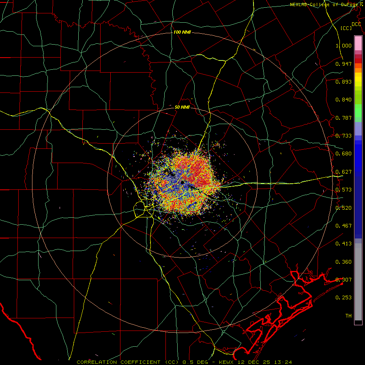Click the 0.680 color scale value
The image size is (365, 365).
click(x=344, y=154)
